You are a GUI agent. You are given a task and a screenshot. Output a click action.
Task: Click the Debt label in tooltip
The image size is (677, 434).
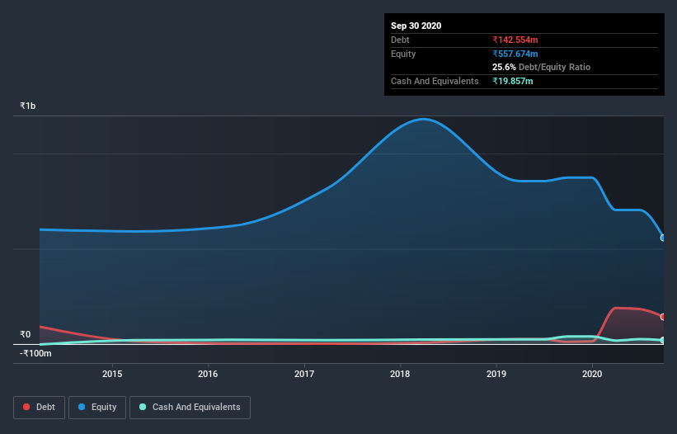(400, 40)
